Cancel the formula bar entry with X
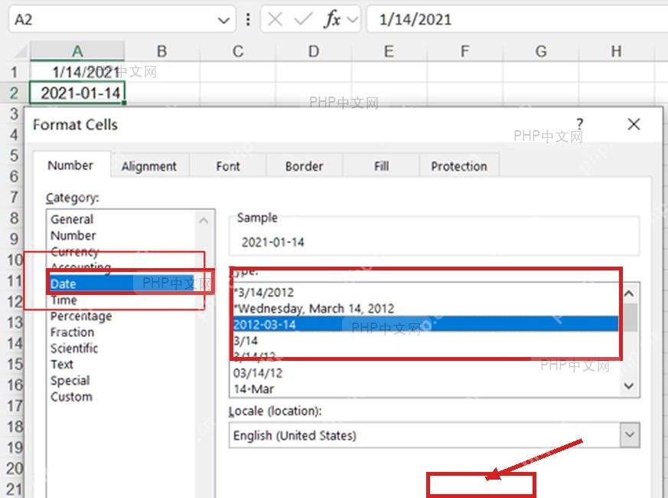 coord(275,19)
